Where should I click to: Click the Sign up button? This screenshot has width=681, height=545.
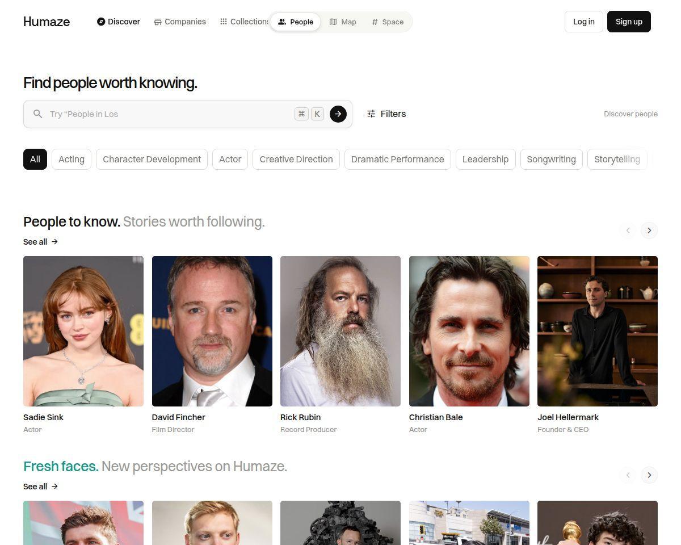(629, 22)
